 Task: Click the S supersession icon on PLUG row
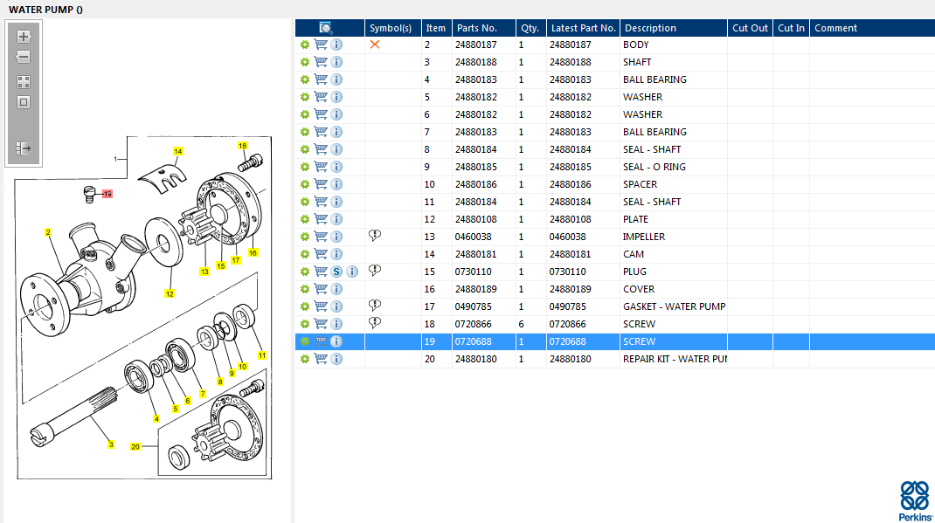(x=336, y=272)
